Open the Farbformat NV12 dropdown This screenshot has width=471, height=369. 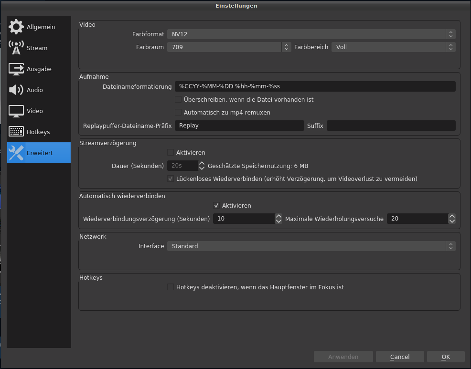[310, 34]
